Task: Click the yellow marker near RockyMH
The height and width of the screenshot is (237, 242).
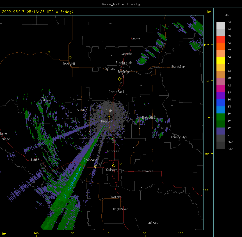Action: coord(70,57)
